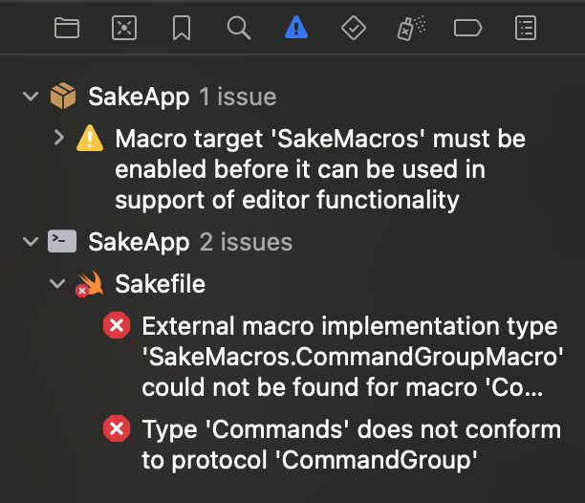Switch to the Find navigator

239,28
